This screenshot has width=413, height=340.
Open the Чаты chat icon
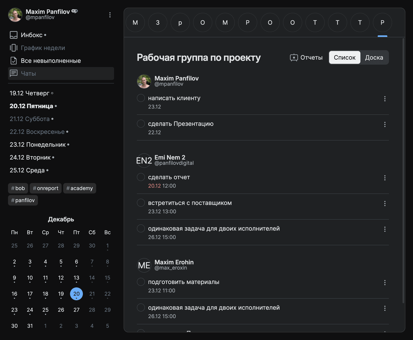point(13,73)
